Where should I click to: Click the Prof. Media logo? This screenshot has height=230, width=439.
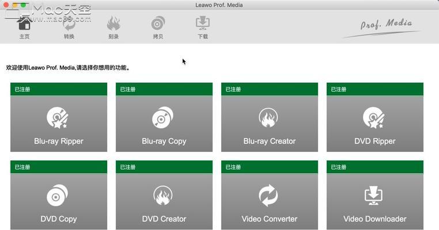point(383,28)
